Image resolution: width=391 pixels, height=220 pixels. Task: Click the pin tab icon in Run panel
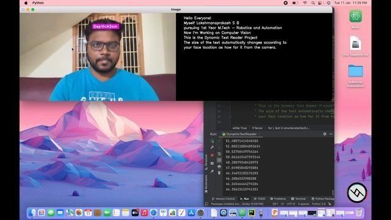tap(212, 171)
